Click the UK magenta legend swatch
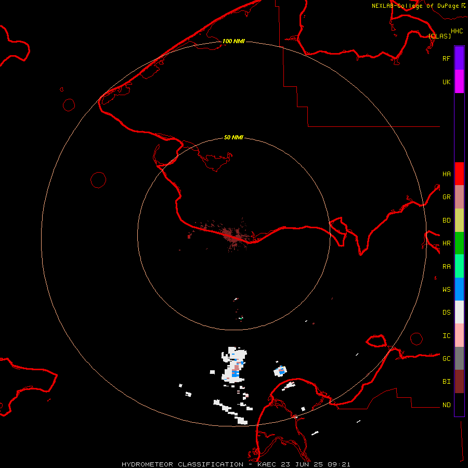This screenshot has width=468, height=468. click(x=459, y=82)
